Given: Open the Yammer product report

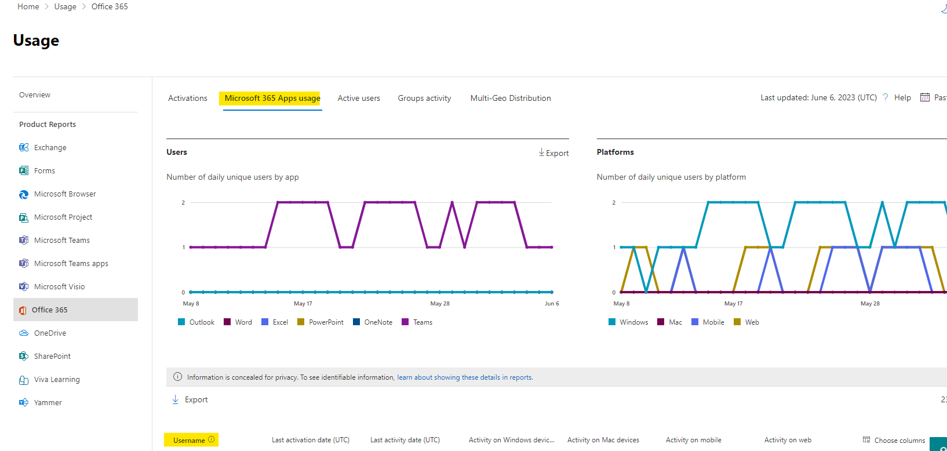Looking at the screenshot, I should point(48,402).
